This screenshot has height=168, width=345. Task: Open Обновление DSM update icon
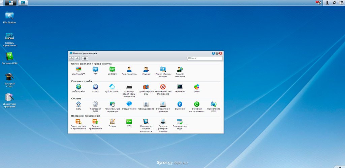[213, 104]
